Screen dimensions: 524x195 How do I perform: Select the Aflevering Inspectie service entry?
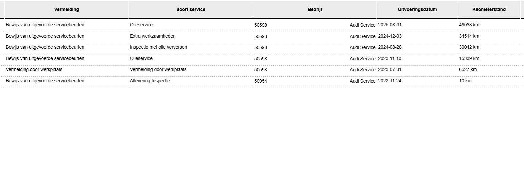click(150, 81)
